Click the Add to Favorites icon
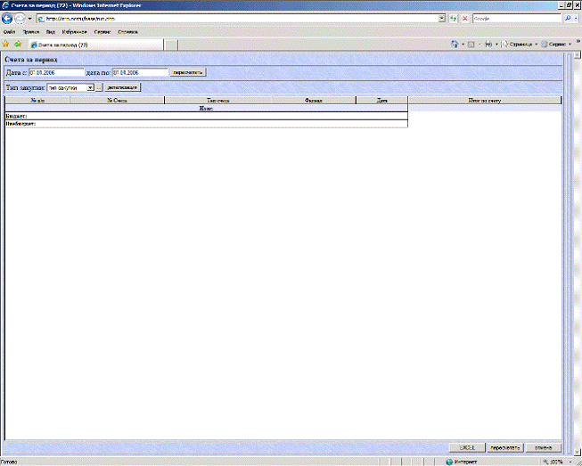582x466 pixels. tap(17, 43)
